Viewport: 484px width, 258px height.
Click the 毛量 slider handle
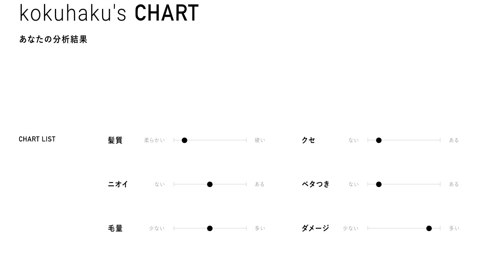pos(210,228)
